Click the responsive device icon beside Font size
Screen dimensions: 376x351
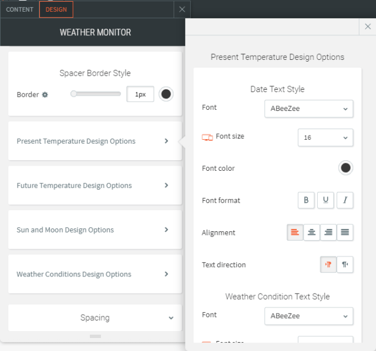(x=207, y=137)
